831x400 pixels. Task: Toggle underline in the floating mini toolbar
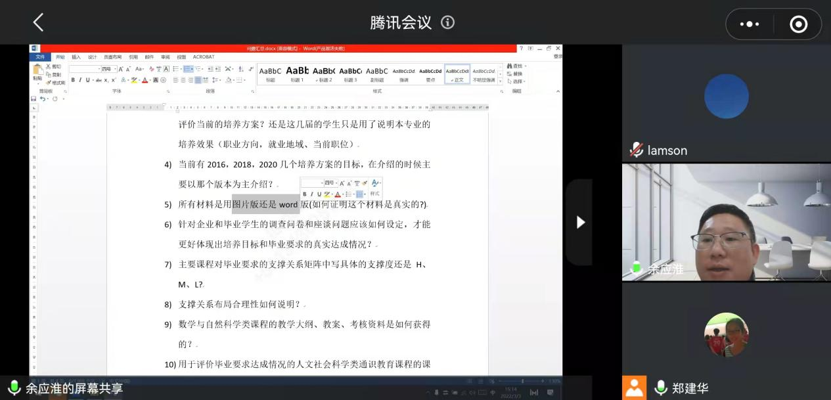click(x=319, y=194)
